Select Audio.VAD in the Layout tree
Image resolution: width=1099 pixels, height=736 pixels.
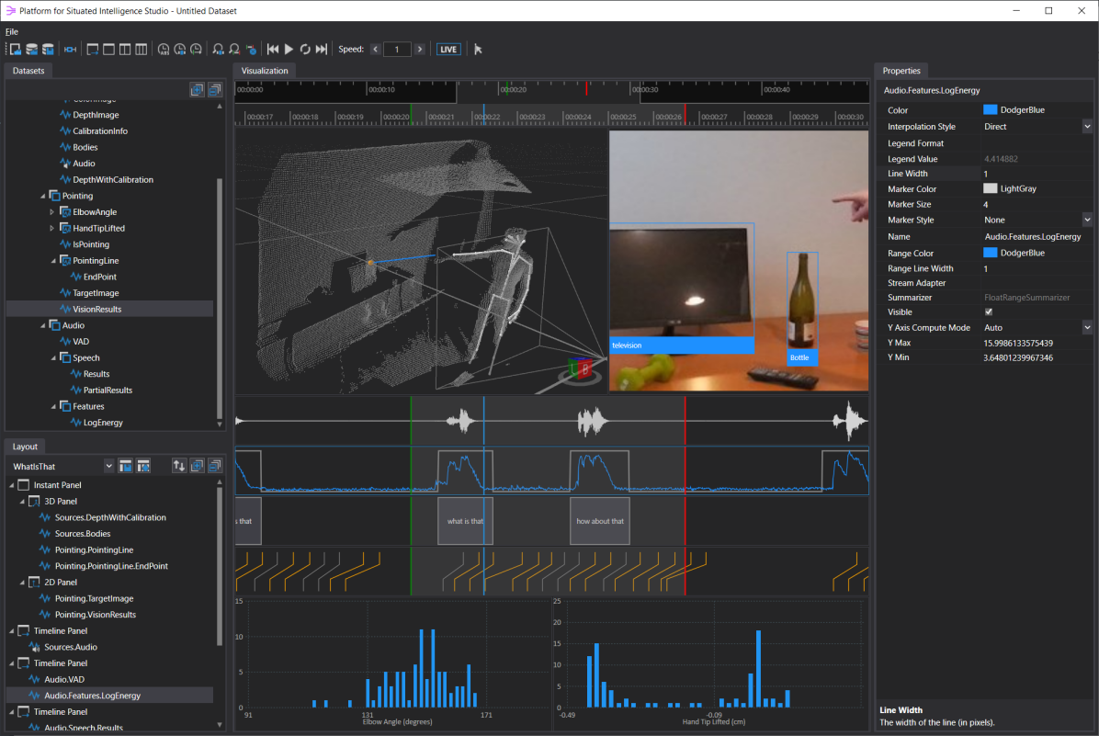[63, 680]
